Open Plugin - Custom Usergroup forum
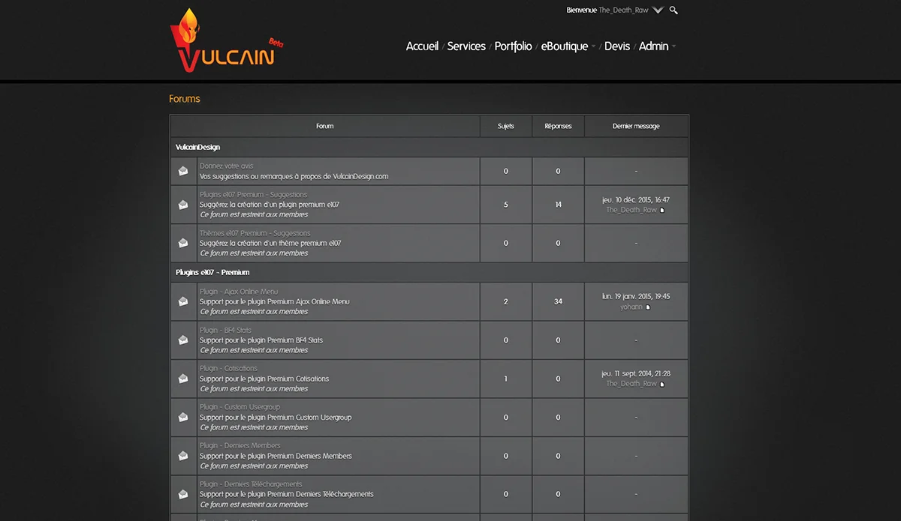Viewport: 901px width, 521px height. [240, 407]
